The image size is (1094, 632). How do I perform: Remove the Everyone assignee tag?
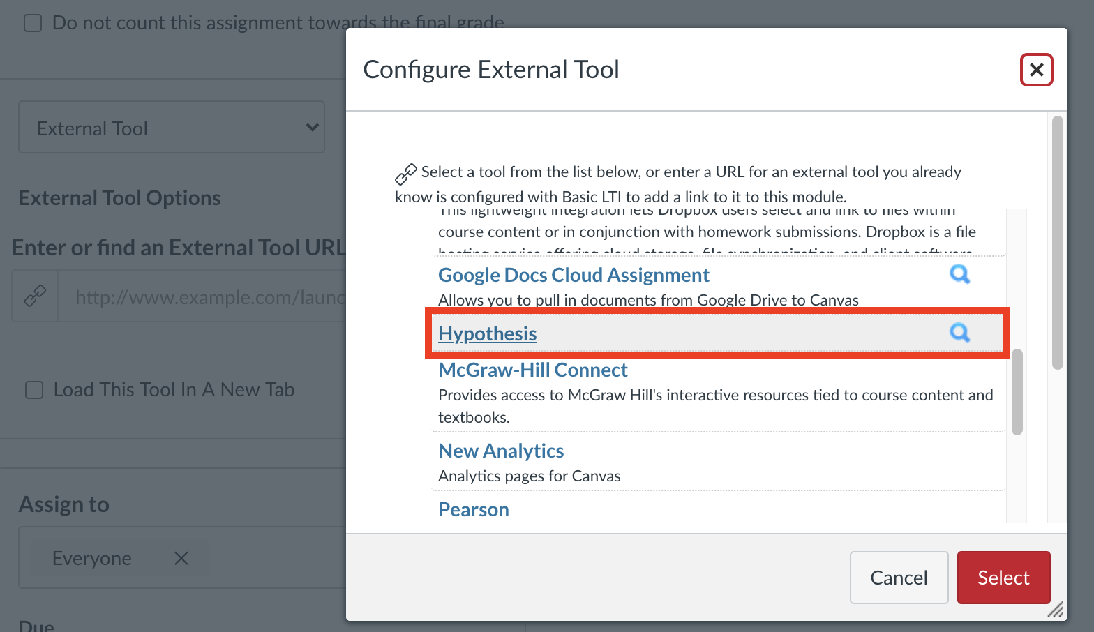181,558
